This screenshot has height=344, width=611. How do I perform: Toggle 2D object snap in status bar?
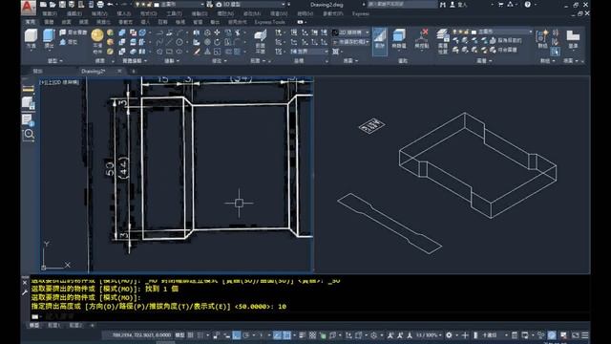pyautogui.click(x=286, y=335)
